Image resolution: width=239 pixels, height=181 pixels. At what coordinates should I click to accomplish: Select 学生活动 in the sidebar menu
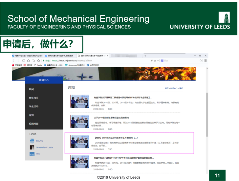[x=34, y=106]
